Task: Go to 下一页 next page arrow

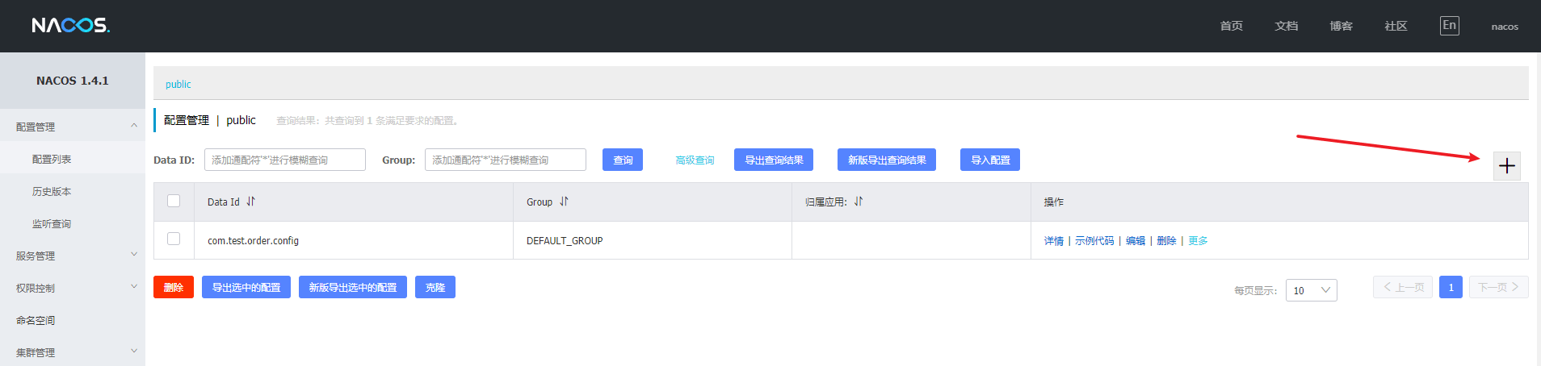Action: 1498,287
